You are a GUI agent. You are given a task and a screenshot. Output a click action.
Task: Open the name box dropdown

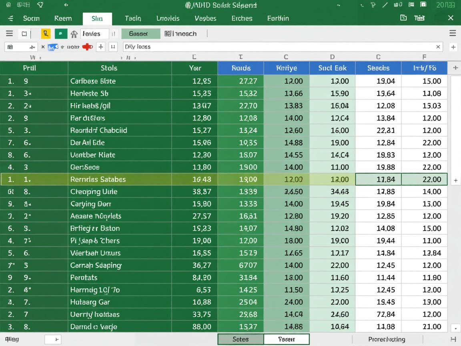pos(32,47)
